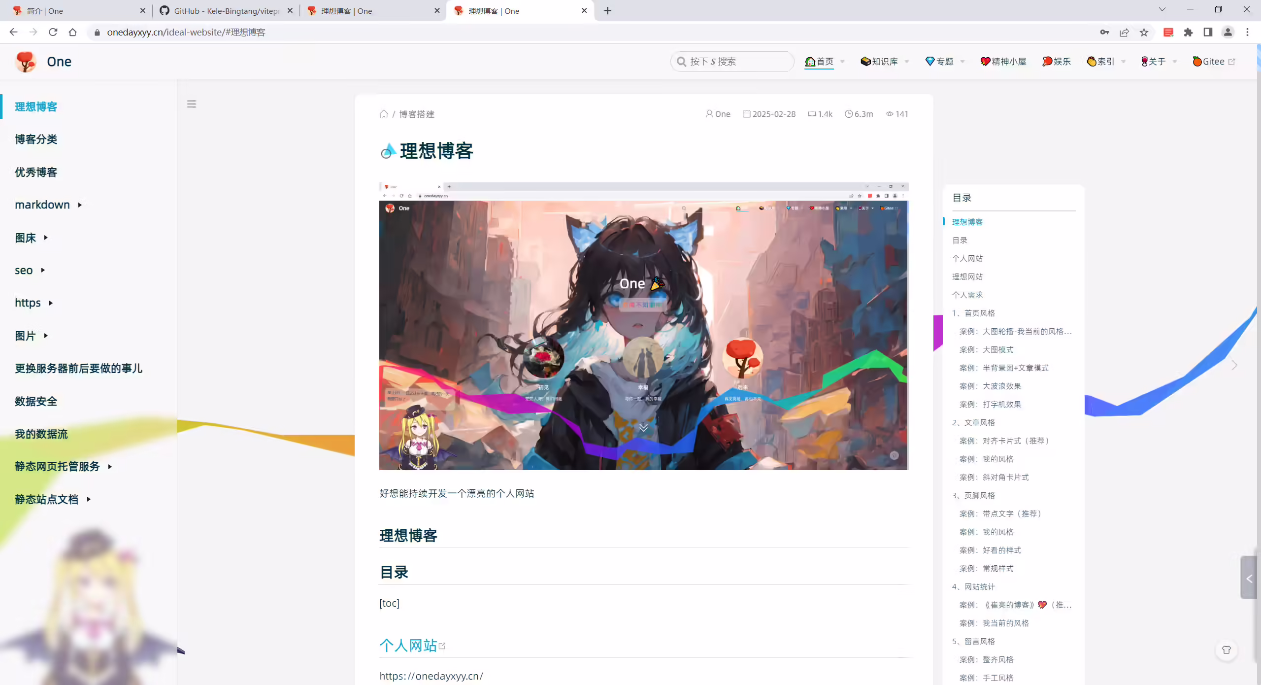Open 精神小屋 in the top navigation
The image size is (1261, 685).
[x=1003, y=62]
